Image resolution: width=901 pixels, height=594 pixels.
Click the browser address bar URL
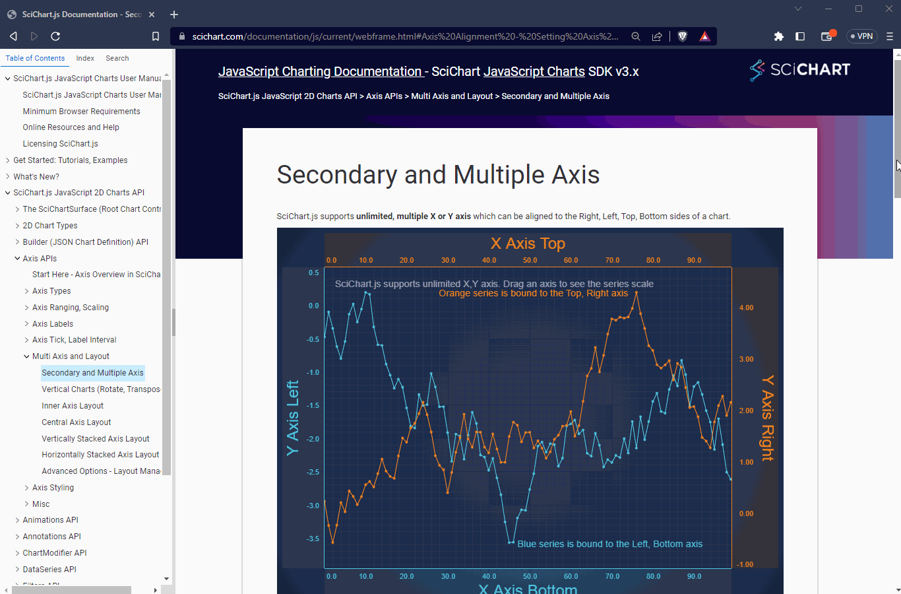tap(405, 36)
